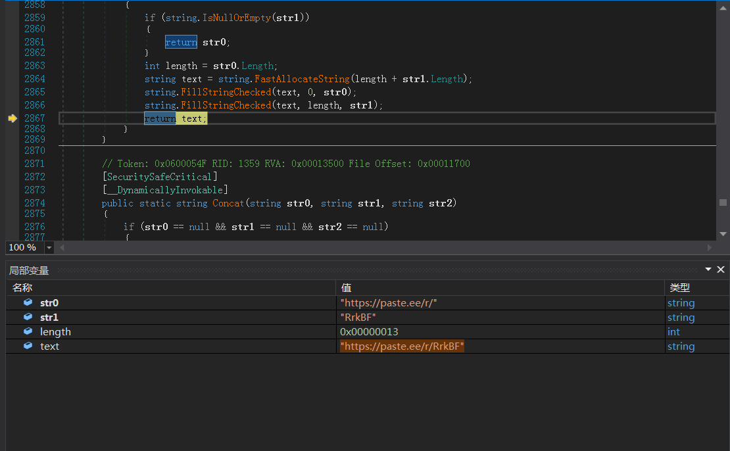Open the locals panel window options arrow
The image size is (730, 451).
(x=708, y=270)
